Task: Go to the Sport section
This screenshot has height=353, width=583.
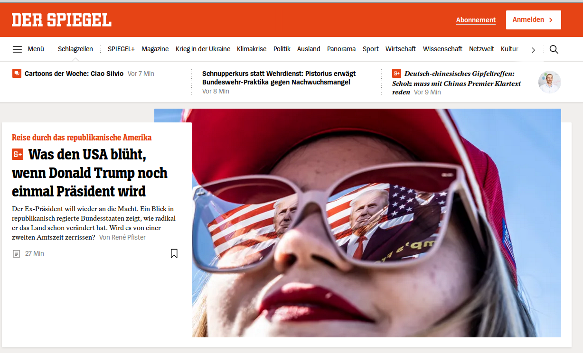Action: 371,49
